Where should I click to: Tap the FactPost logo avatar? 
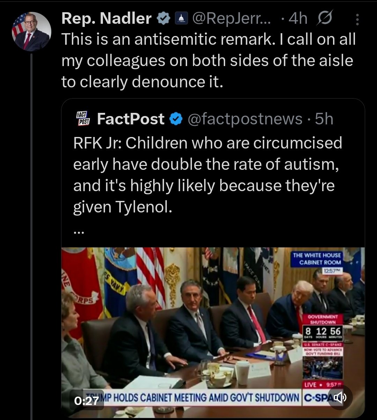click(83, 119)
